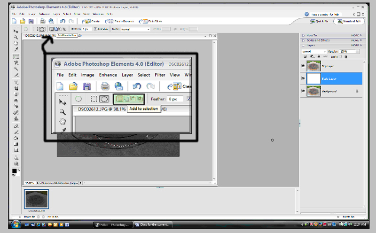
Task: Switch to Quick Fix mode
Action: click(319, 21)
